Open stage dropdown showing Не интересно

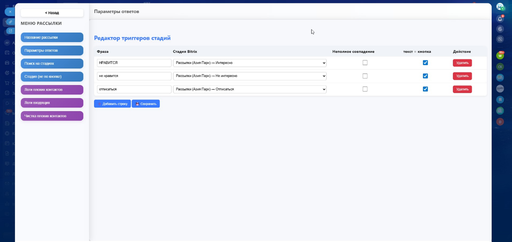click(250, 76)
